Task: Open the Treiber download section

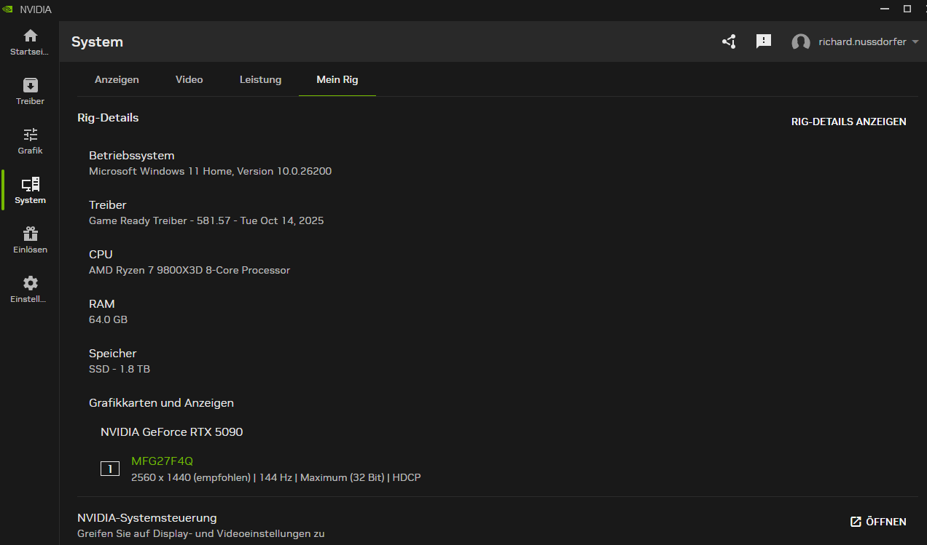Action: 30,92
